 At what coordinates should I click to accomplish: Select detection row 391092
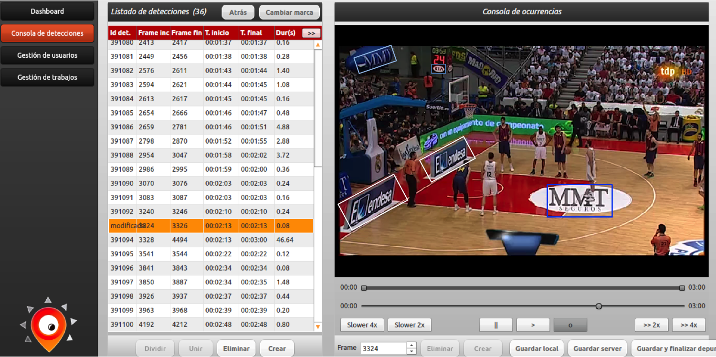point(211,211)
